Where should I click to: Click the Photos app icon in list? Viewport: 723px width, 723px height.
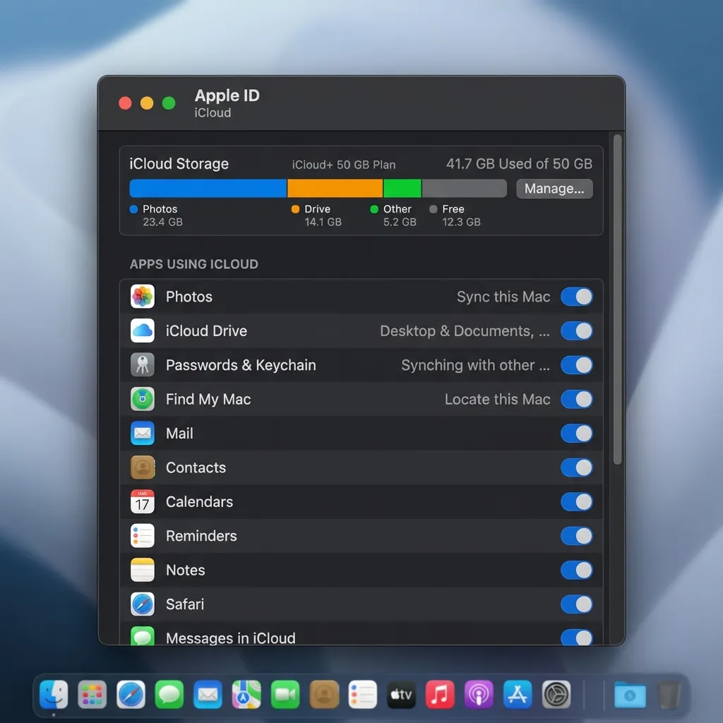(143, 297)
